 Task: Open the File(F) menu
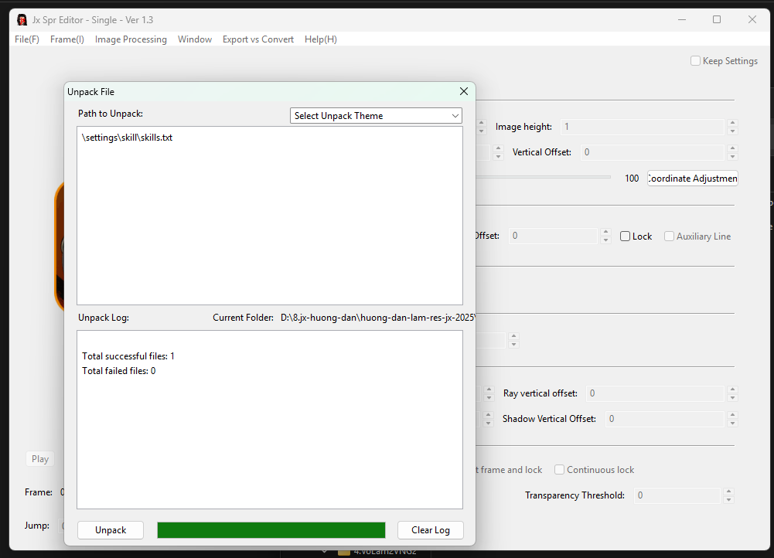27,39
